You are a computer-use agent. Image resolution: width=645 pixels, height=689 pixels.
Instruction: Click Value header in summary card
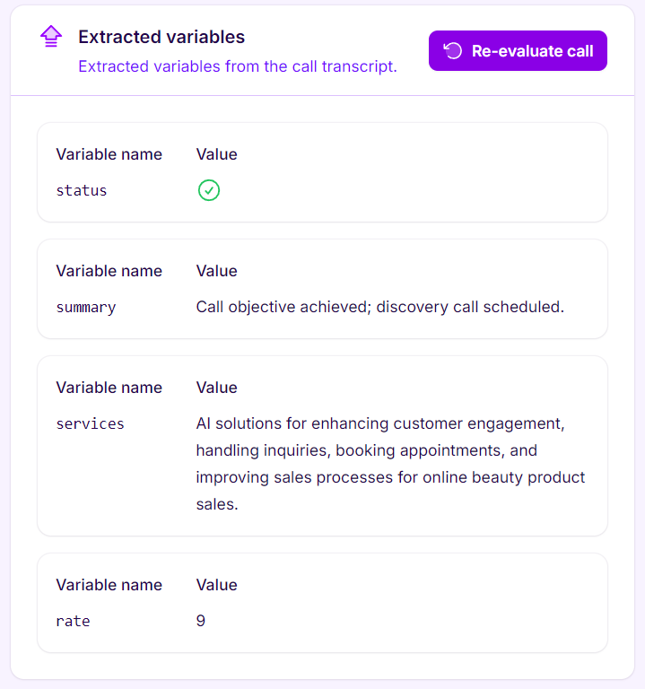click(x=216, y=271)
